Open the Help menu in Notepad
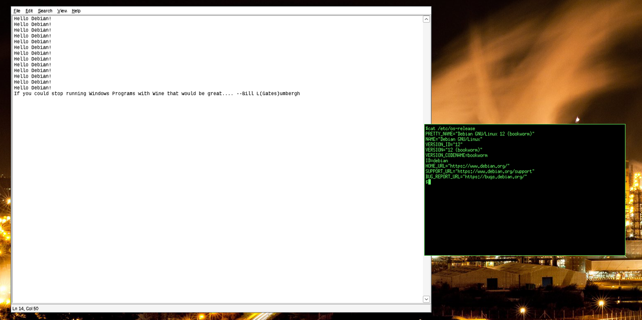 click(x=76, y=11)
